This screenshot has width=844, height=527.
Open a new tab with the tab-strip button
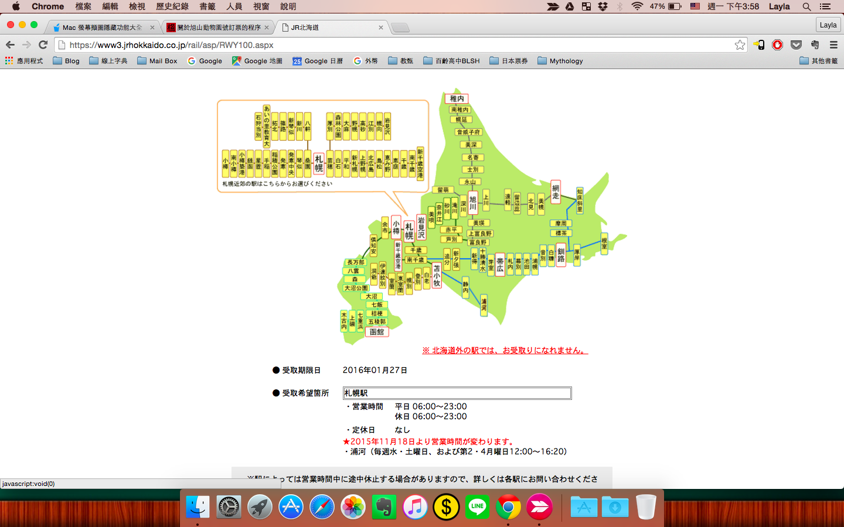(400, 28)
